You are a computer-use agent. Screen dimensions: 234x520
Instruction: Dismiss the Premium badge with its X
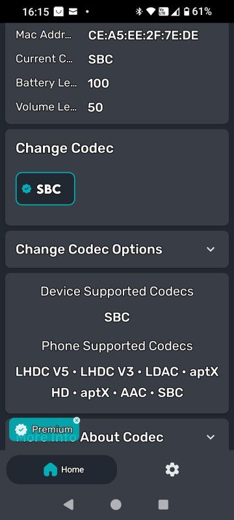tap(77, 421)
